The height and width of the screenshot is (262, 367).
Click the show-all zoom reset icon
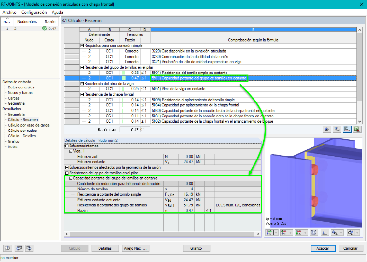[x=351, y=233]
